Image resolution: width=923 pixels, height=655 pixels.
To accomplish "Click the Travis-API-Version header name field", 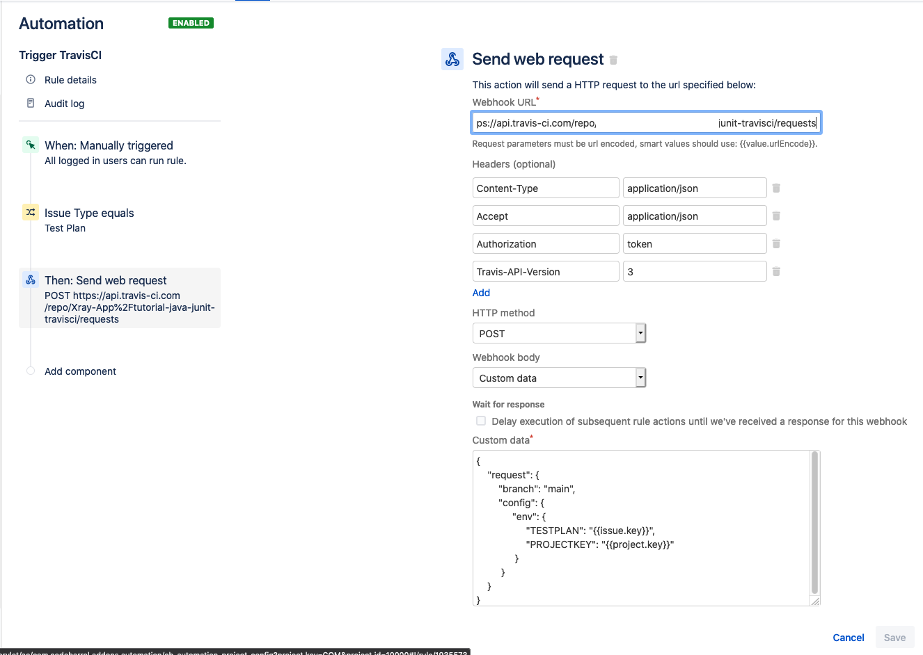I will click(546, 271).
